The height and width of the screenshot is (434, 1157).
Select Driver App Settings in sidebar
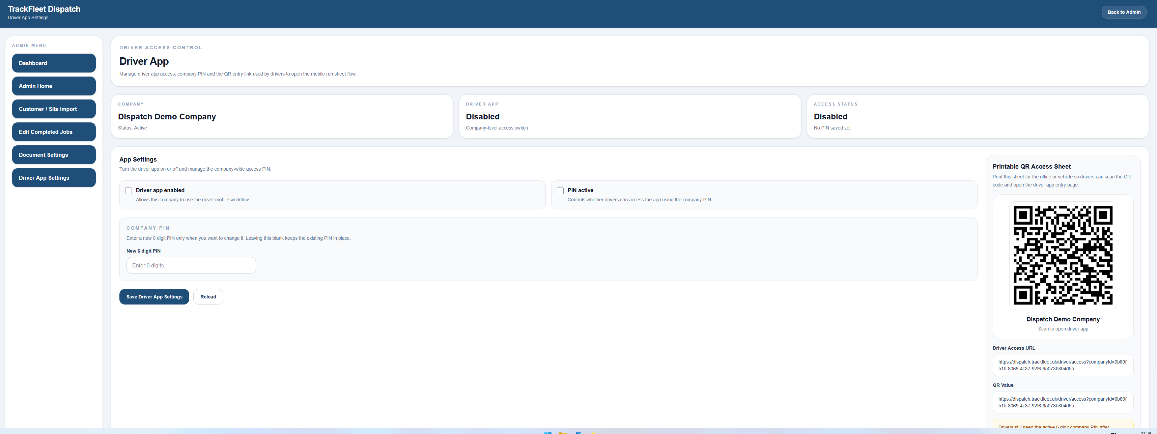tap(53, 178)
